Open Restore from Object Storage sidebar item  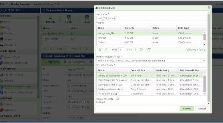[x=19, y=92]
